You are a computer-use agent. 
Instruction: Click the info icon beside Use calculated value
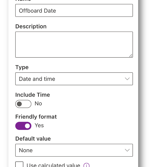pos(86,165)
